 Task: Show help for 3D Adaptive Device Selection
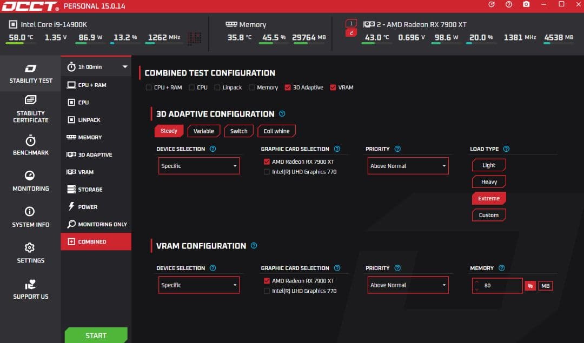click(x=213, y=149)
